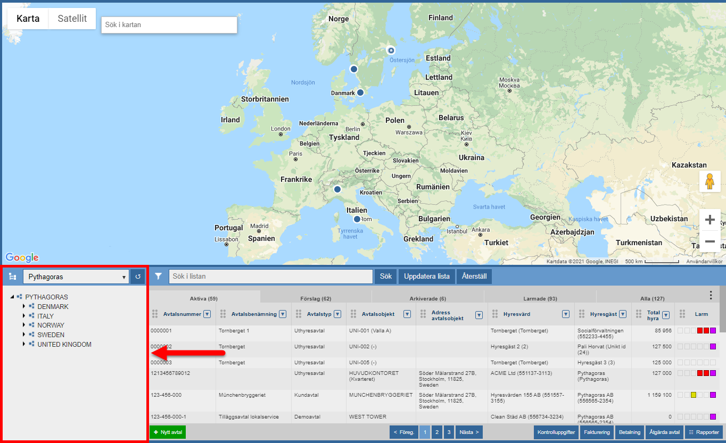Open the Street View pegman
Viewport: 726px width, 443px height.
(x=709, y=181)
